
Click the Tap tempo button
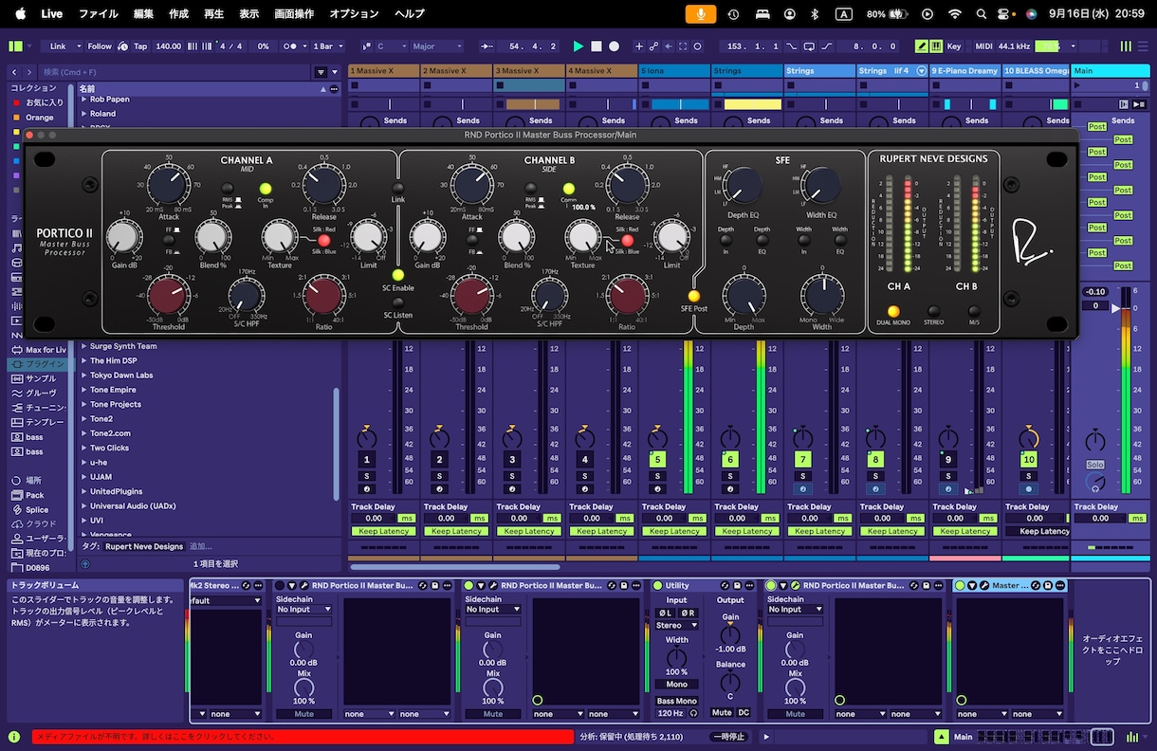pos(140,46)
